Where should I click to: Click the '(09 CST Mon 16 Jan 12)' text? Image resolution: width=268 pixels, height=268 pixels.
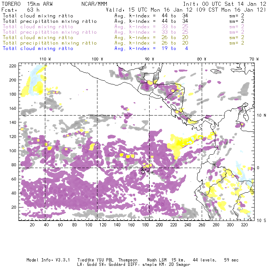[231, 10]
